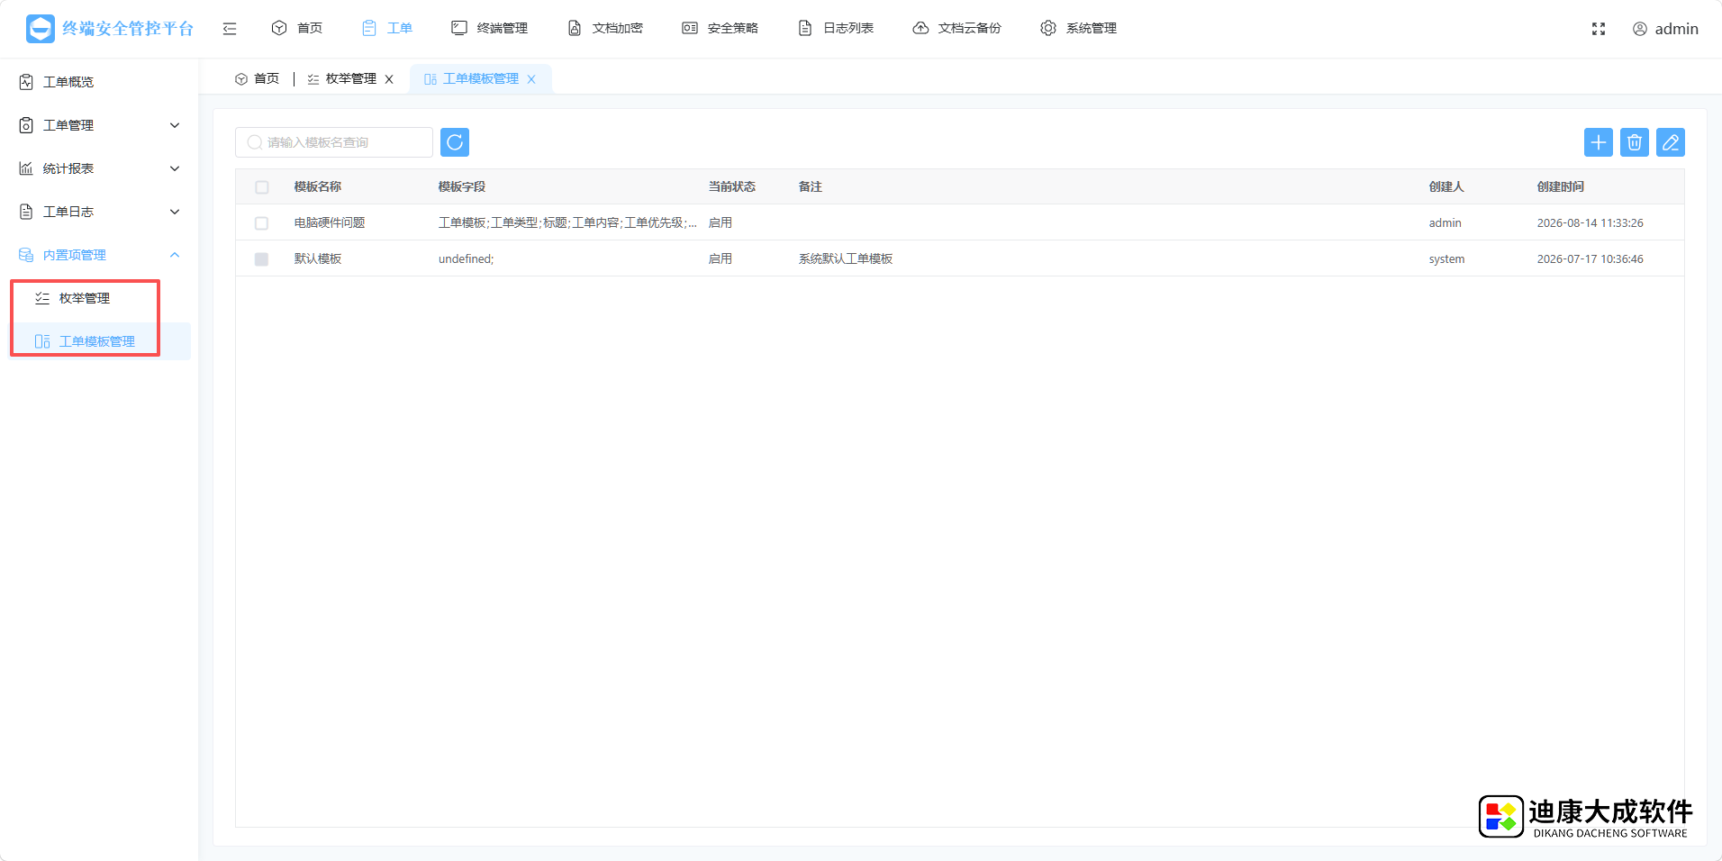Open the admin user menu
Viewport: 1722px width, 861px height.
click(x=1665, y=29)
